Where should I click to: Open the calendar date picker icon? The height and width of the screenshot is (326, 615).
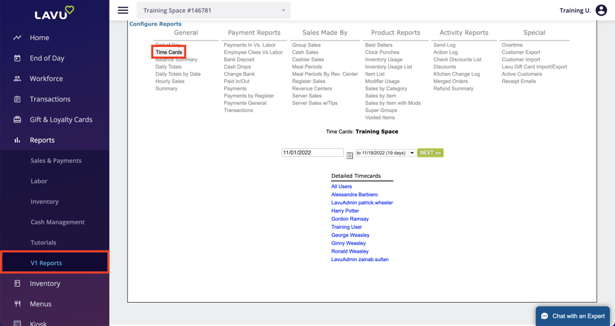[350, 155]
